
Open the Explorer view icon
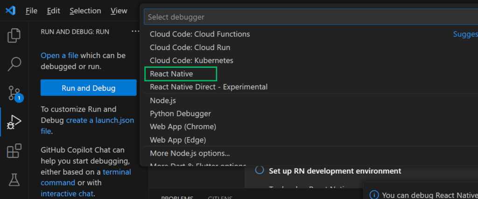click(x=14, y=36)
